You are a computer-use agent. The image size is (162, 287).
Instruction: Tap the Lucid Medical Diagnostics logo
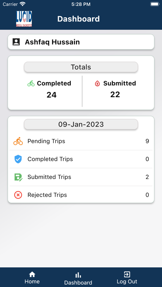[x=24, y=19]
